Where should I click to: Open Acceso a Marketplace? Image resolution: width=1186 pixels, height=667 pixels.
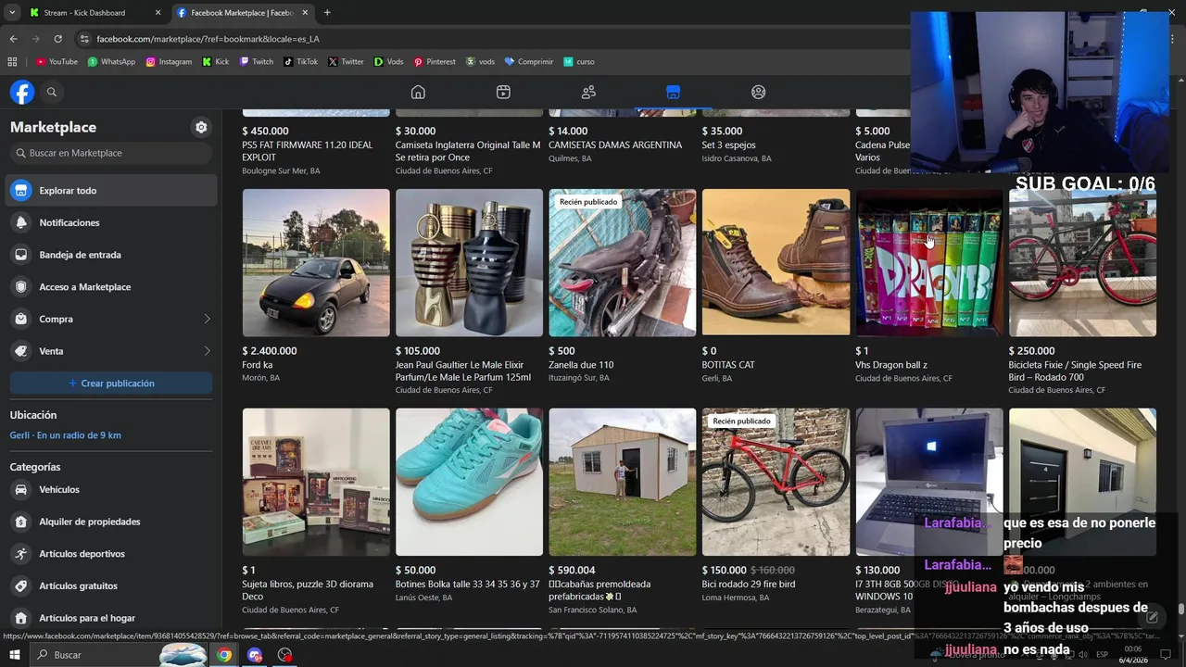click(x=111, y=287)
